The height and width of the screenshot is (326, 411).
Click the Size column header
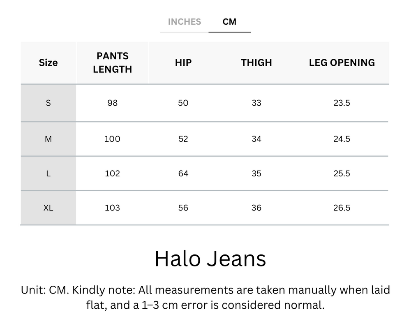(48, 62)
